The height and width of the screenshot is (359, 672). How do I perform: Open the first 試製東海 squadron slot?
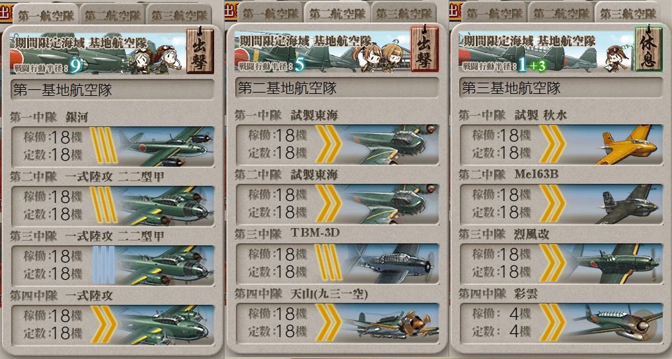337,145
